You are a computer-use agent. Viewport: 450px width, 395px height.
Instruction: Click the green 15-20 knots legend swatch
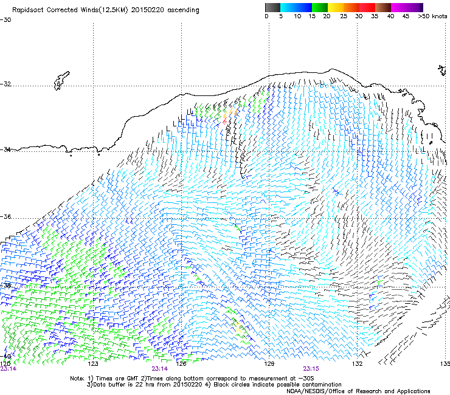coord(320,7)
